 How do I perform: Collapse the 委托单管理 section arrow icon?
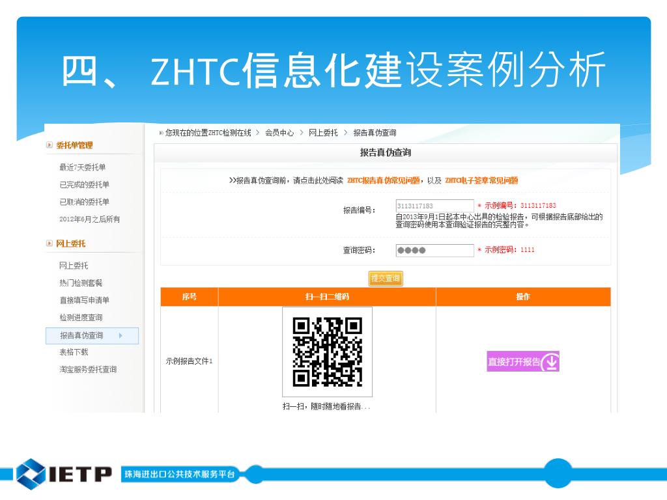point(50,145)
